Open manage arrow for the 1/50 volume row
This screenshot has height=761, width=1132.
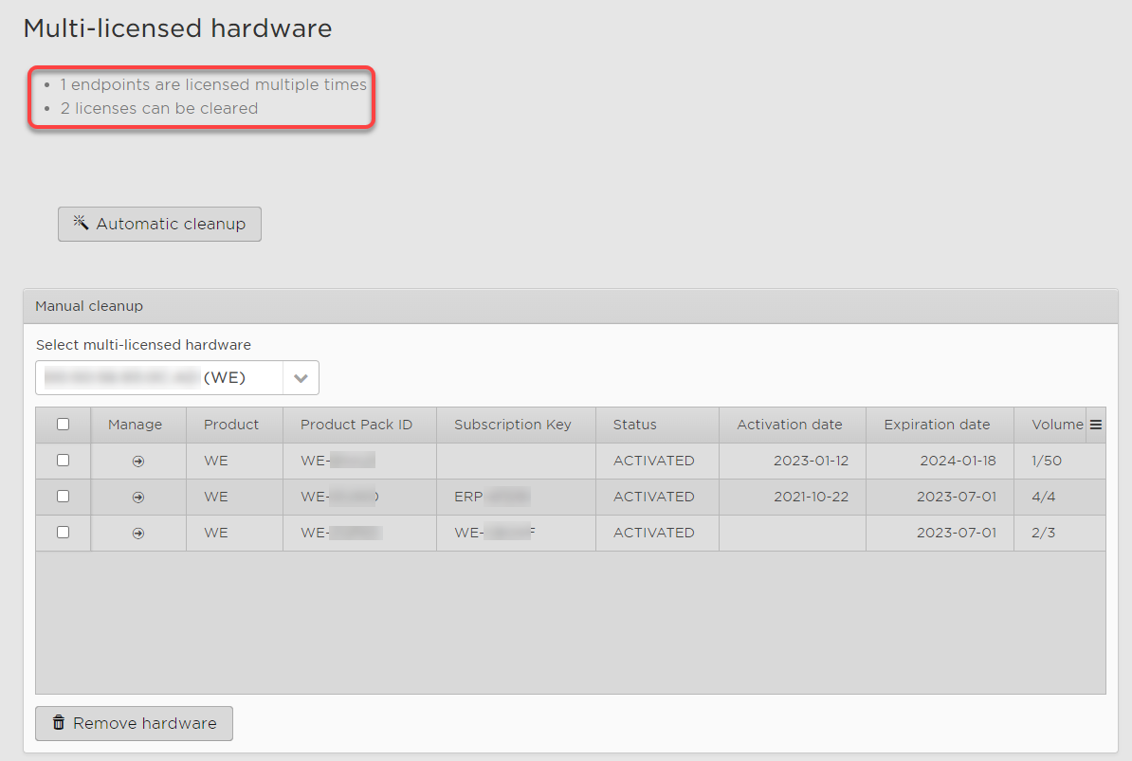coord(138,461)
